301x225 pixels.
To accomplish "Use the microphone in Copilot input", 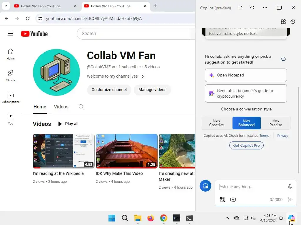I will [290, 187].
